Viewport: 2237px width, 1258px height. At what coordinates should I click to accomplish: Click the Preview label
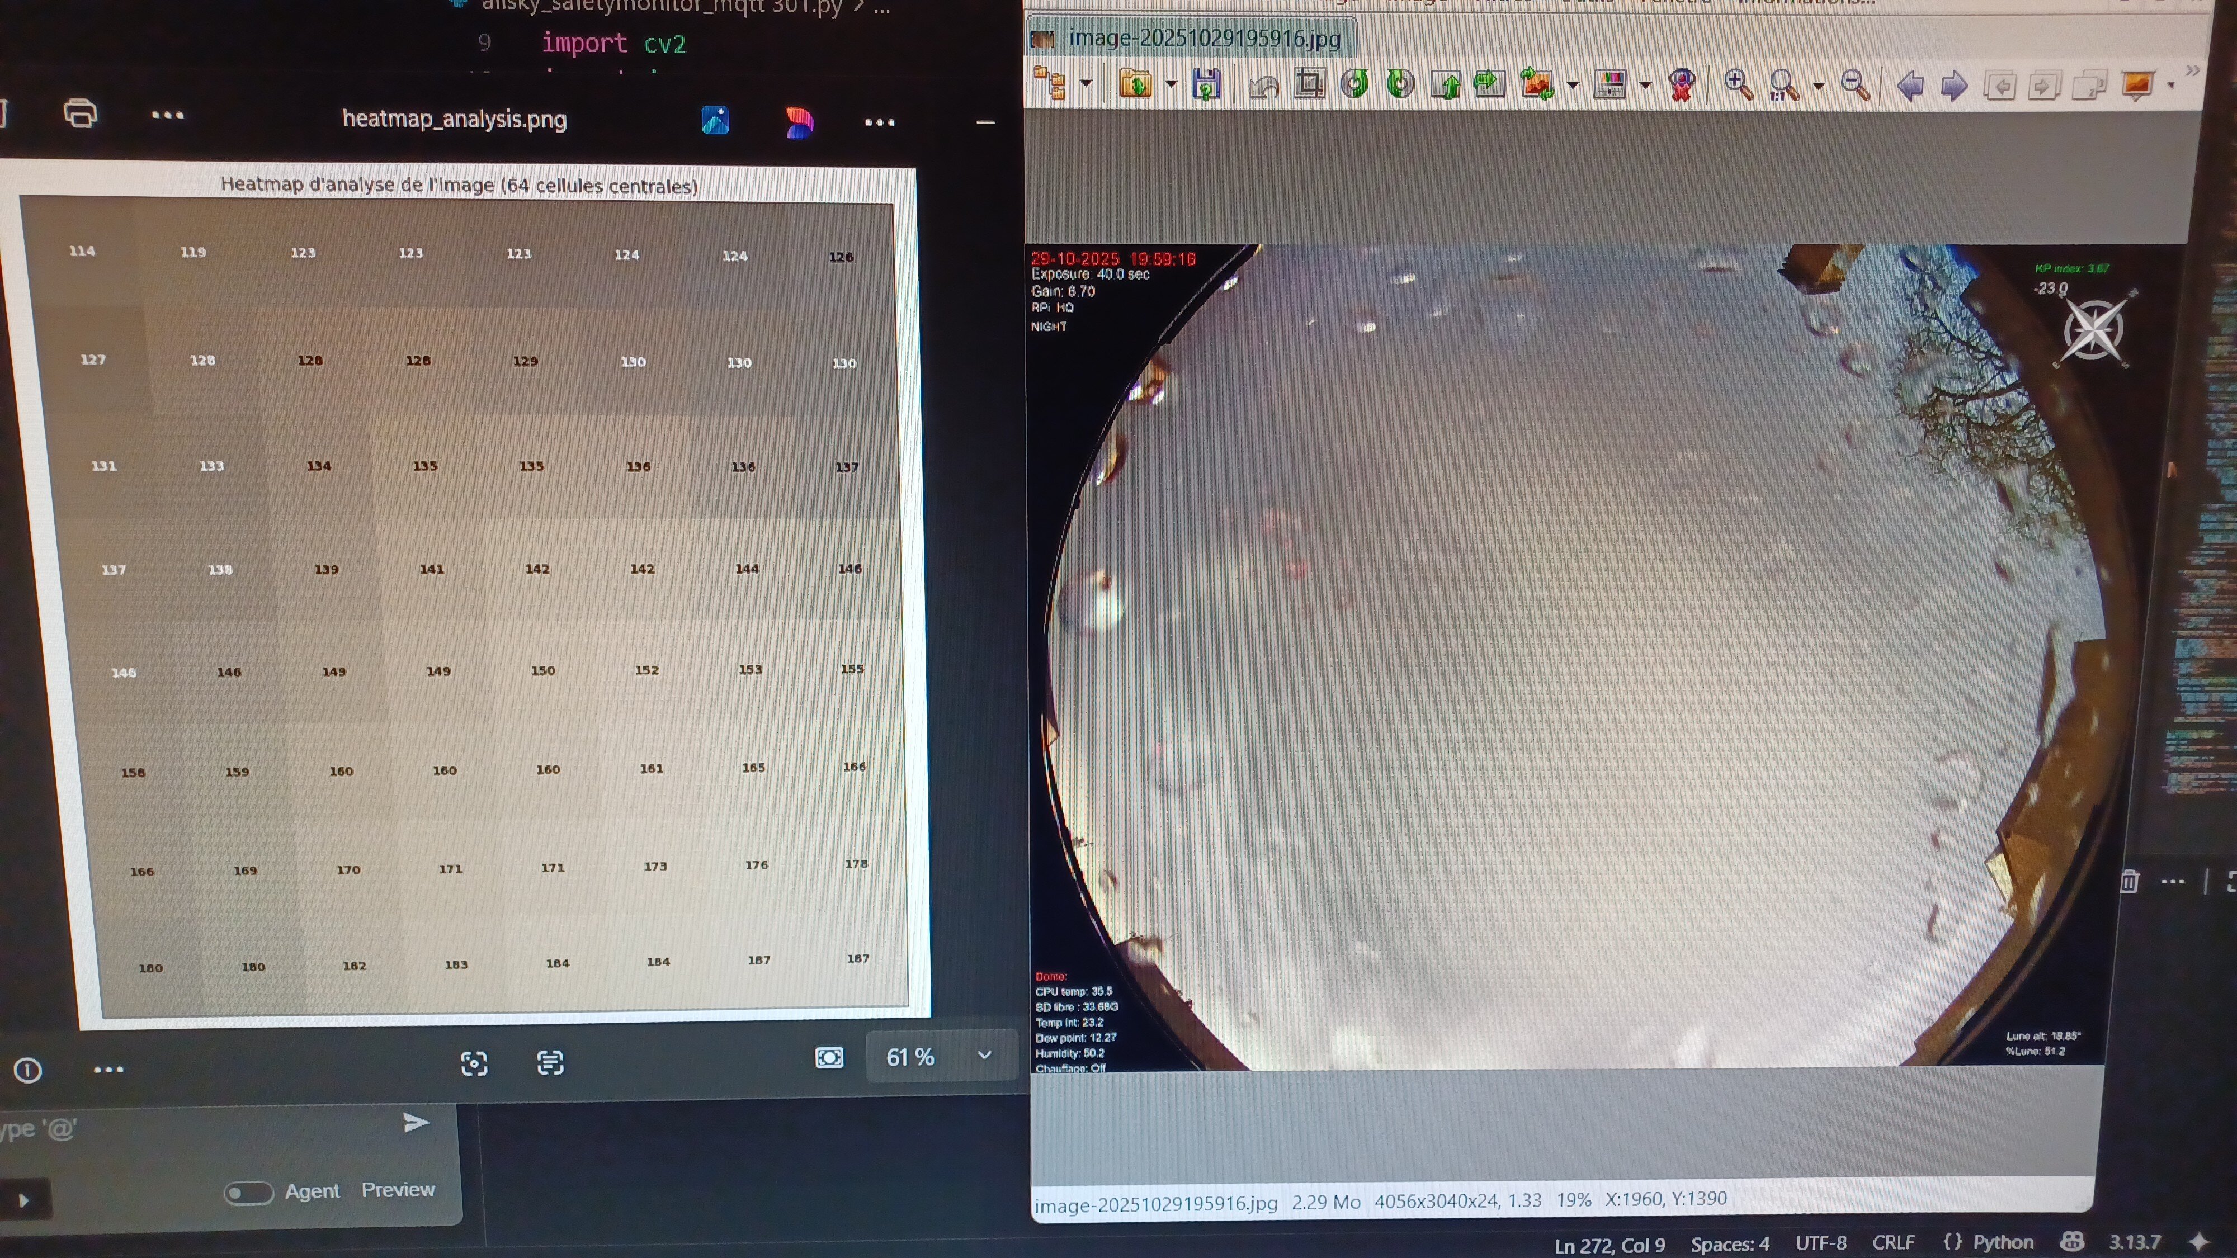pyautogui.click(x=398, y=1189)
